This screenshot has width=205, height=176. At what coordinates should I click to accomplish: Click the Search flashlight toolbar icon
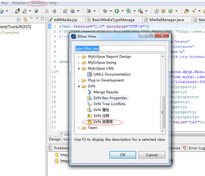194,11
